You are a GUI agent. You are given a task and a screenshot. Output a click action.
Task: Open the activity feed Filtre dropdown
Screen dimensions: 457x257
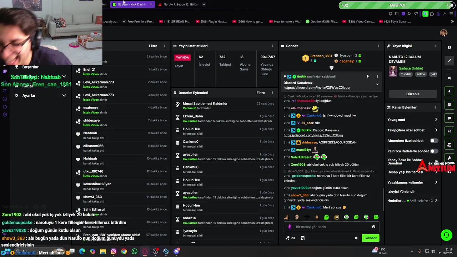[153, 46]
